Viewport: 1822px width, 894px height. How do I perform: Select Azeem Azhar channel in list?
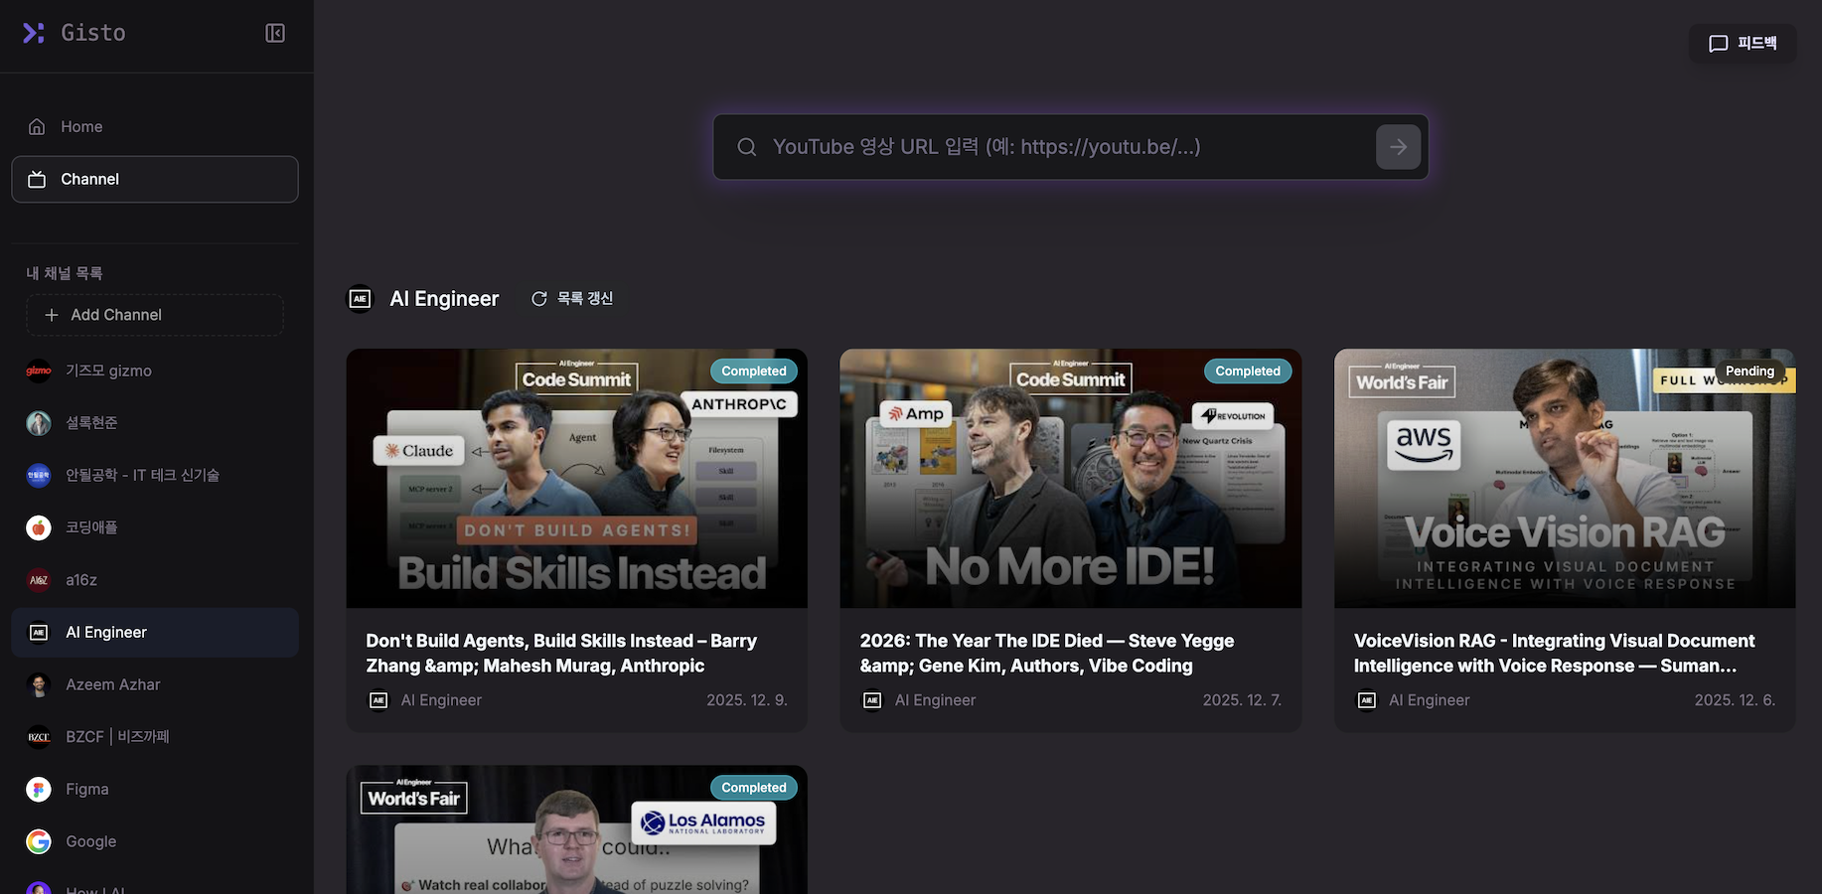(x=155, y=684)
